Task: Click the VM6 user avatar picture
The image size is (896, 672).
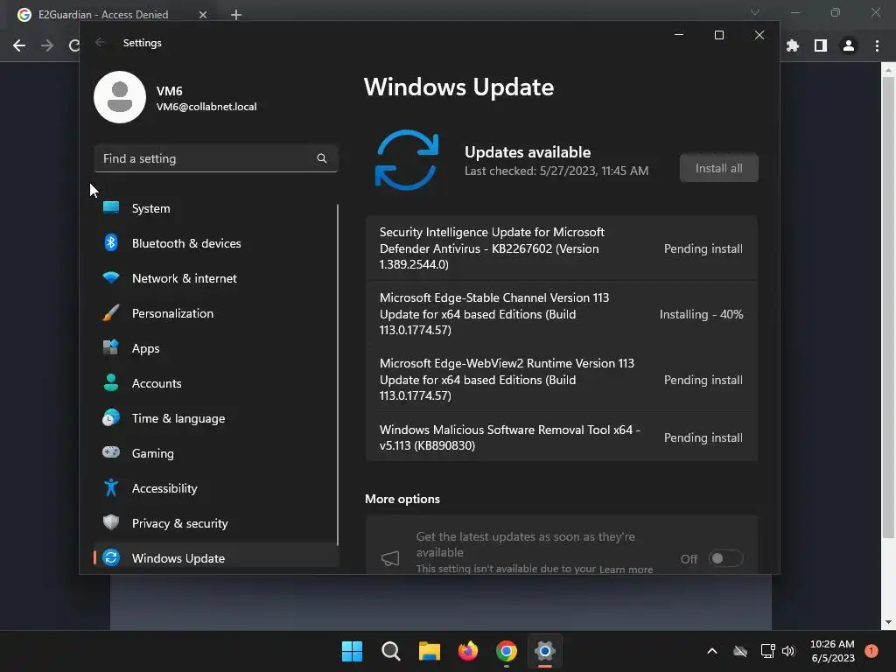Action: [120, 97]
